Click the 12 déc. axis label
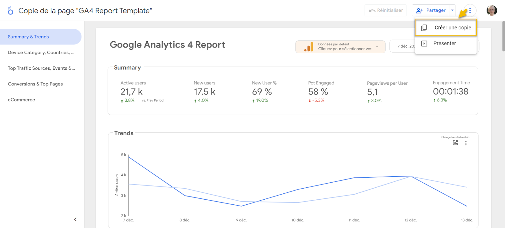505x228 pixels. [411, 220]
